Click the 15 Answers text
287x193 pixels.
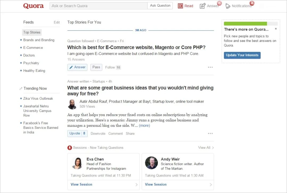76,60
